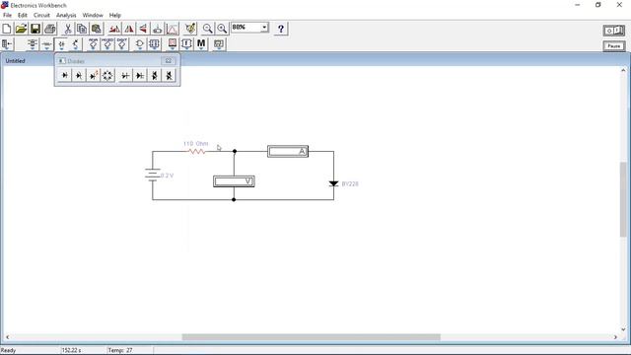This screenshot has width=631, height=355.
Task: Click the Pause simulation button
Action: pyautogui.click(x=613, y=46)
